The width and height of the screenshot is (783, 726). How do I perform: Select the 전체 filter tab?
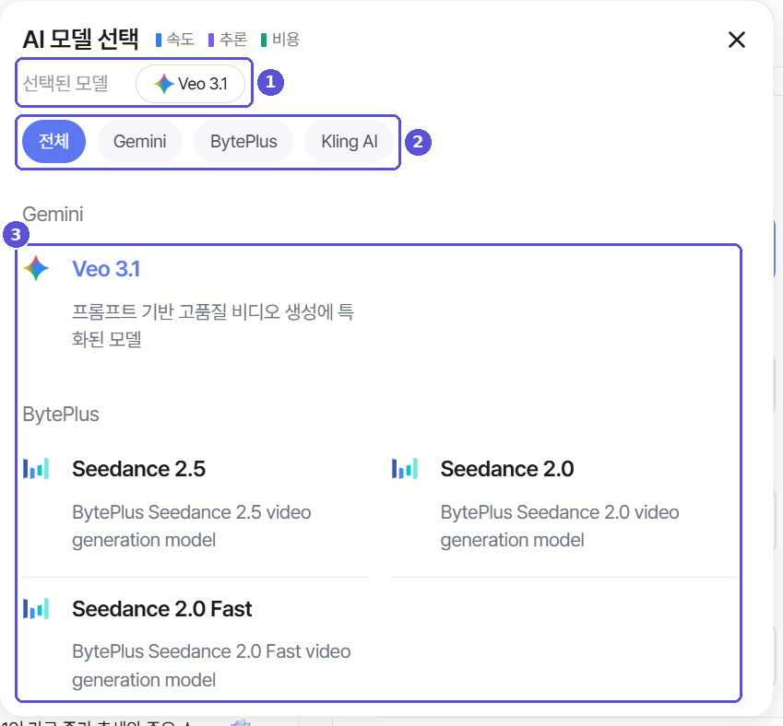point(53,141)
